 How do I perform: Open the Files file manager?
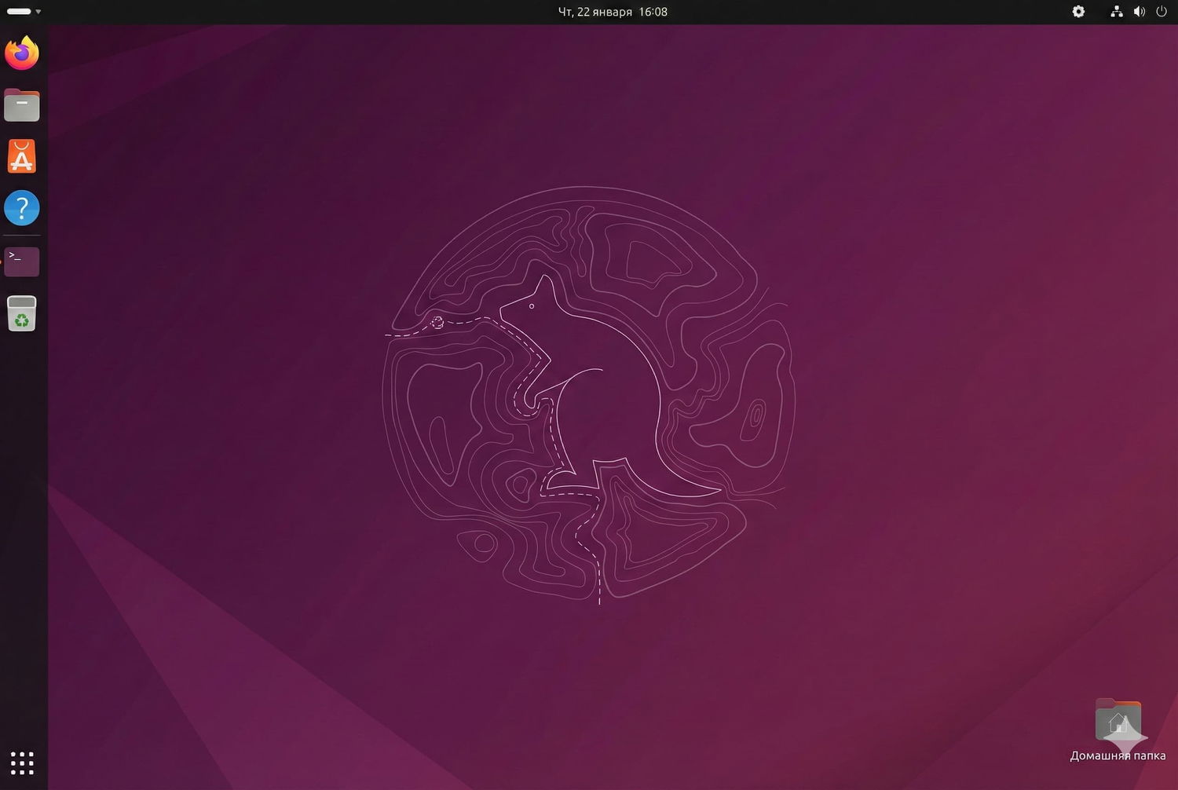[x=21, y=104]
